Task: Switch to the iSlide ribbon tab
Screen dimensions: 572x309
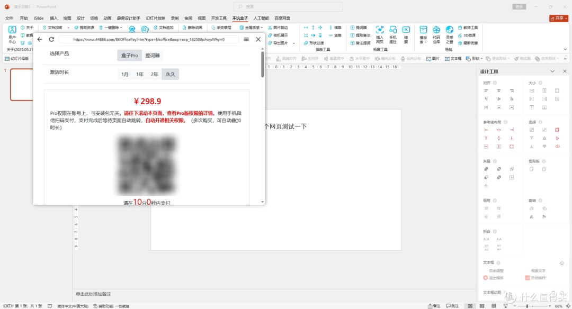Action: point(39,18)
